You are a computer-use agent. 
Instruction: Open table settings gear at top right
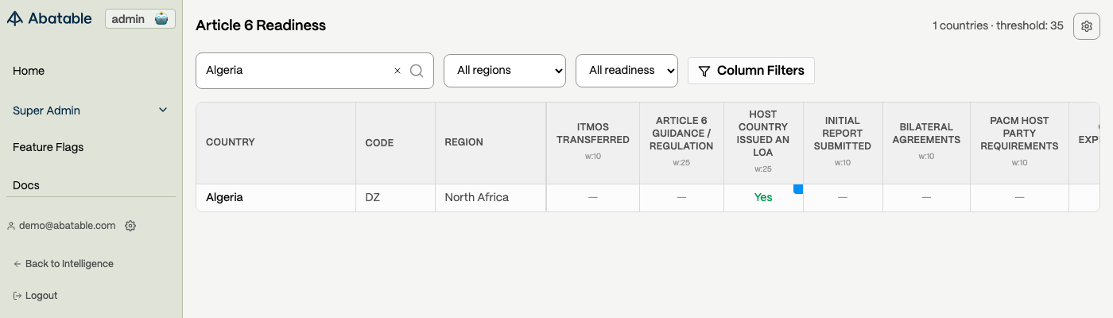point(1087,26)
